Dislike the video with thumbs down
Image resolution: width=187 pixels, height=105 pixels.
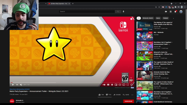[108, 95]
